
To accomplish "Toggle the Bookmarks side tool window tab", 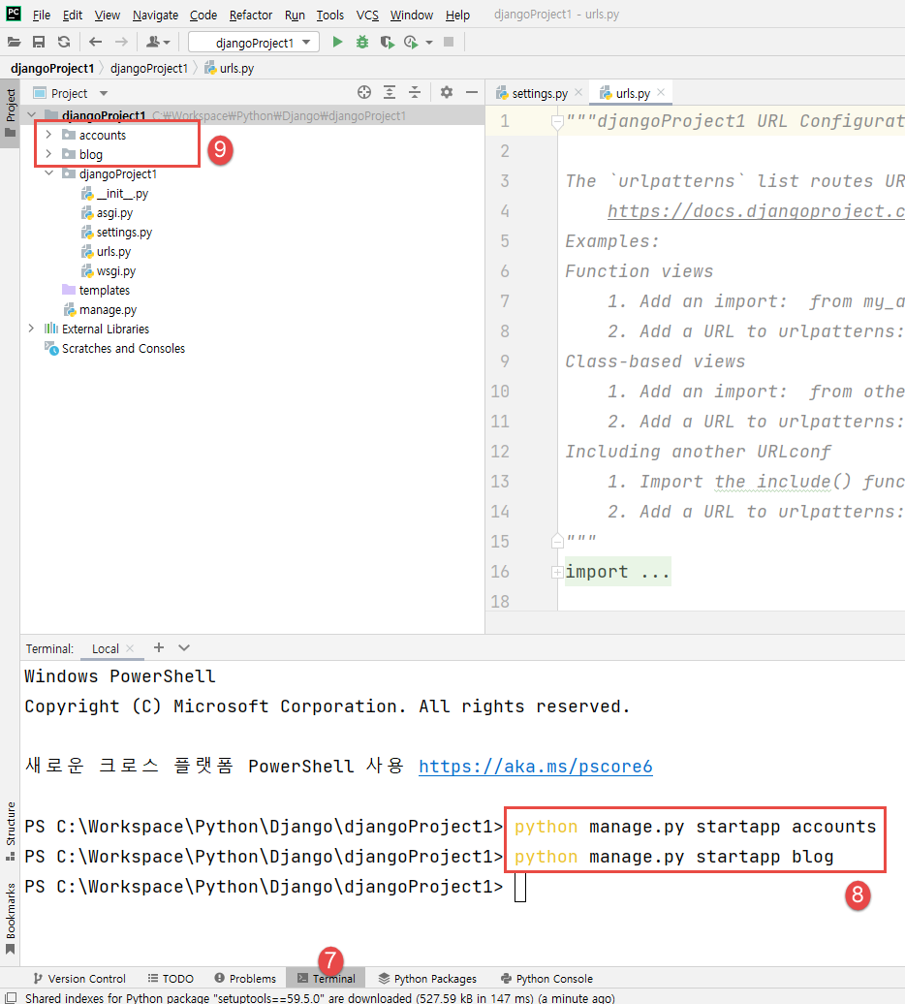I will click(x=11, y=919).
